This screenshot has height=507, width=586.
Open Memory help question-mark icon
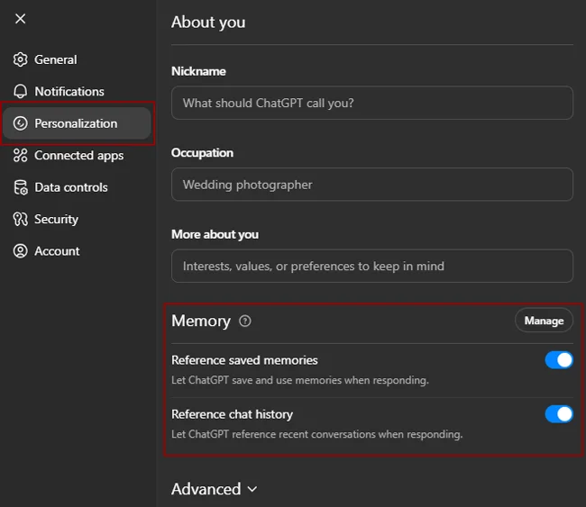coord(245,321)
